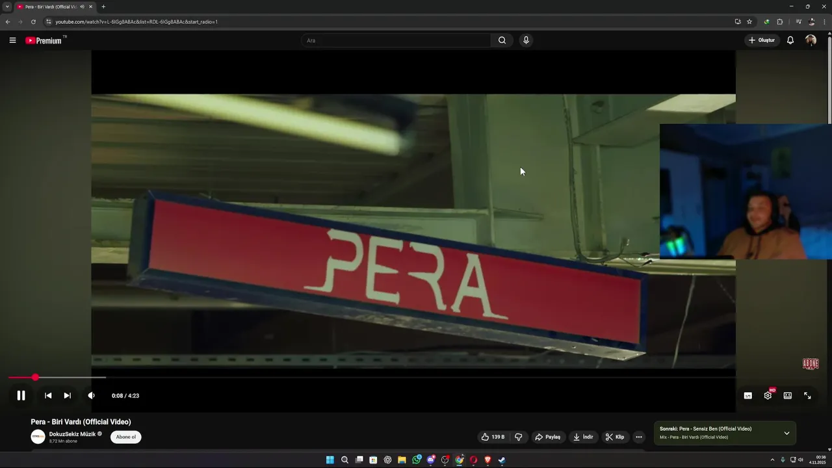The image size is (832, 468).
Task: Click the Paylaş share button
Action: [547, 437]
